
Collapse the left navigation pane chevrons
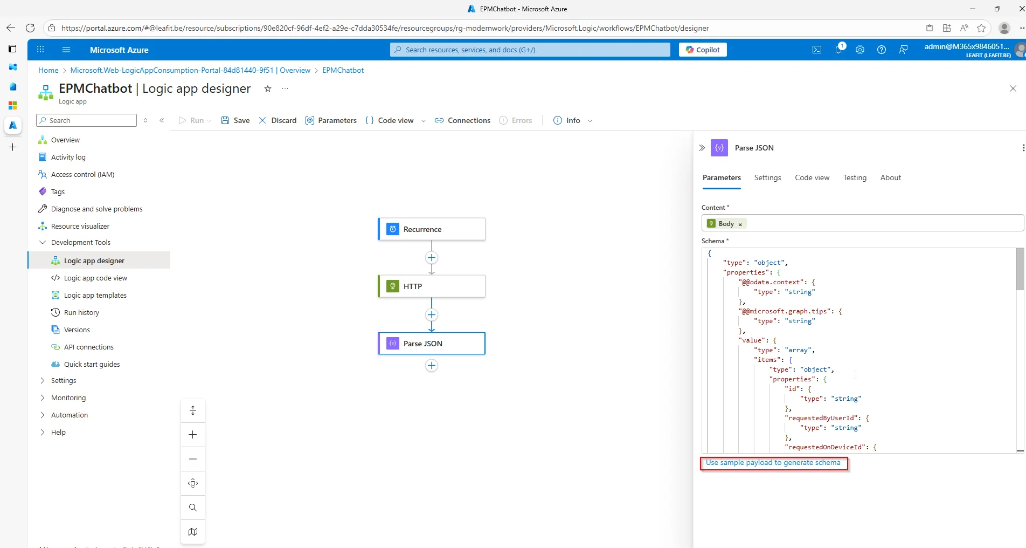pyautogui.click(x=162, y=120)
